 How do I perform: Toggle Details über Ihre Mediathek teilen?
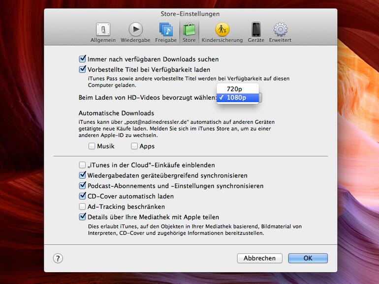click(82, 217)
